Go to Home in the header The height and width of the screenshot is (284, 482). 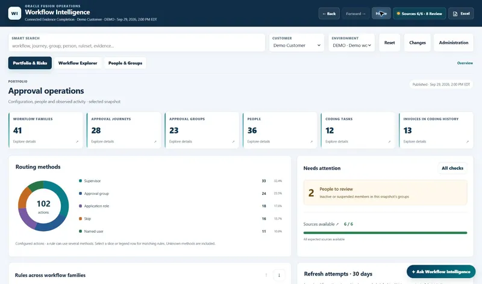(x=381, y=13)
